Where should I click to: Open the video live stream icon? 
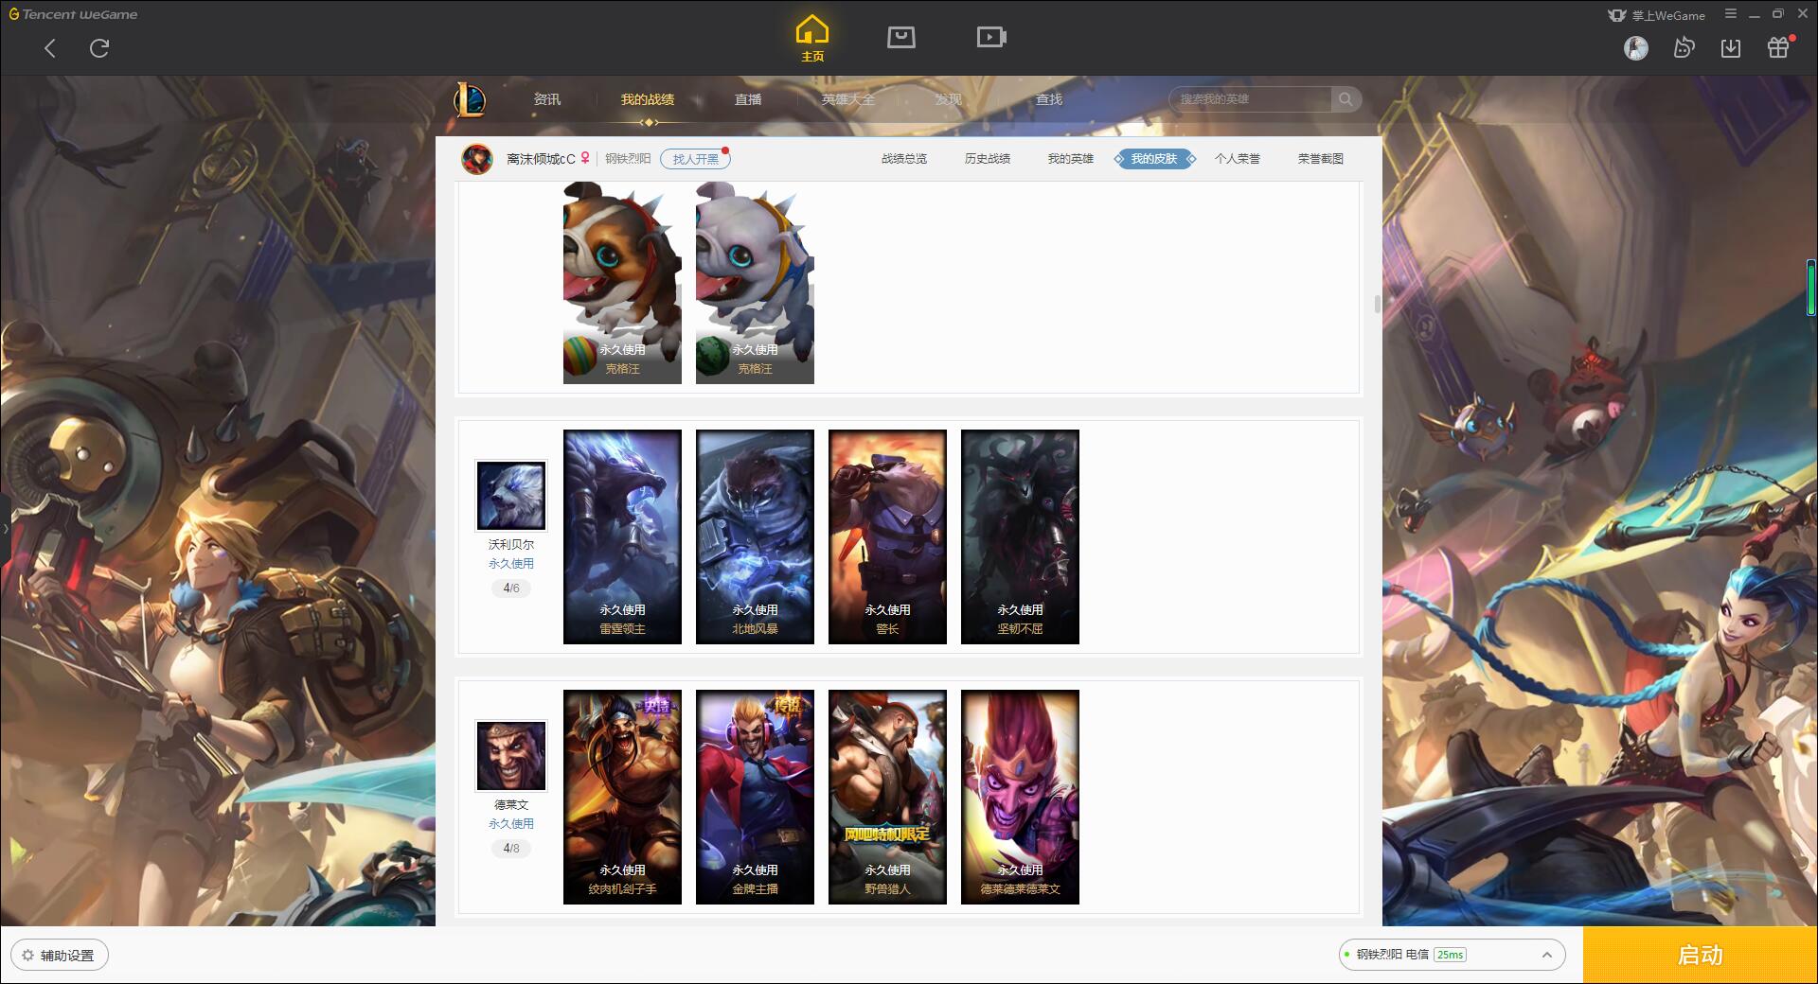tap(990, 37)
